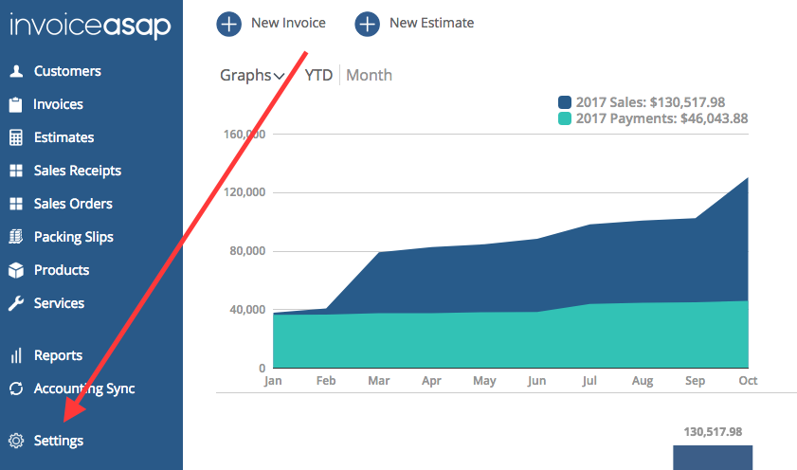The image size is (797, 470).
Task: Click the Reports bar chart icon
Action: click(15, 355)
